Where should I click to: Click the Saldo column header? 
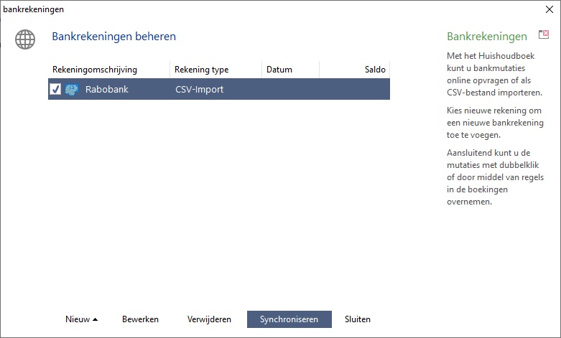point(374,70)
